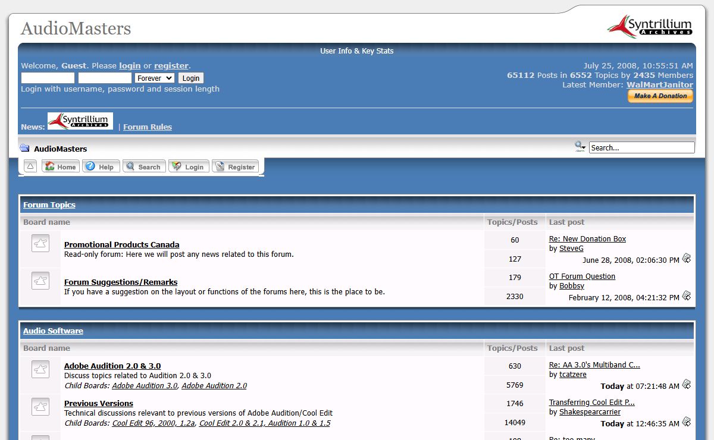The image size is (714, 440).
Task: Click the Syntrillium Archives logo at top right
Action: point(650,26)
